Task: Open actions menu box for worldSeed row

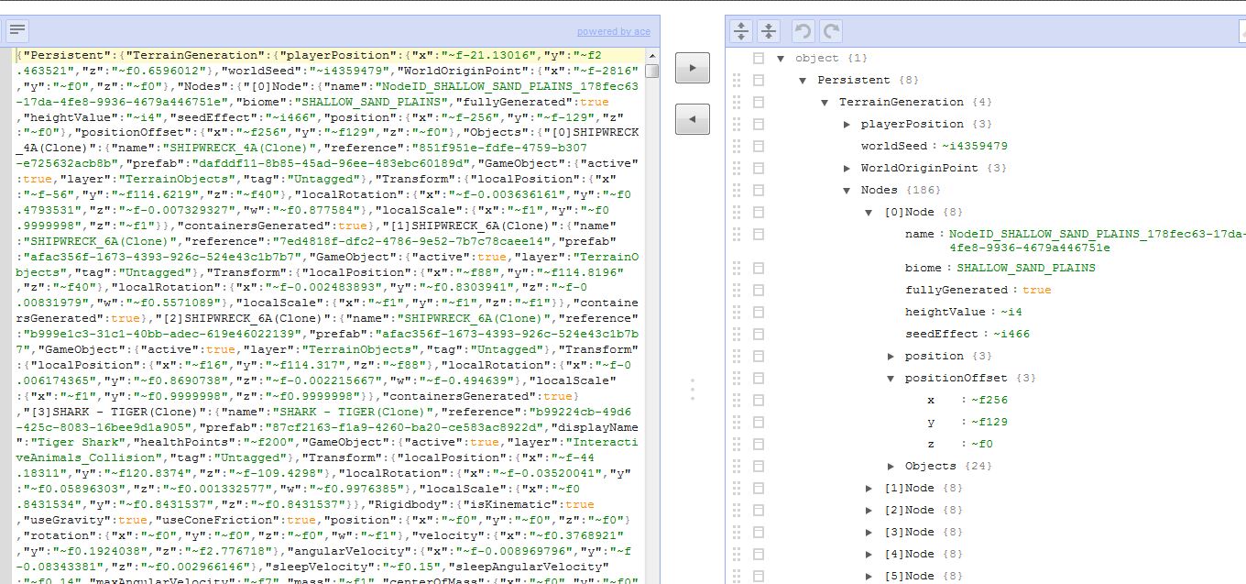Action: coord(758,146)
